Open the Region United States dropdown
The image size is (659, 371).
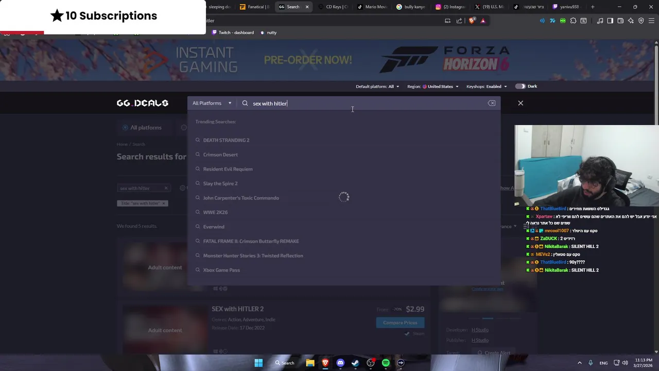pyautogui.click(x=432, y=87)
